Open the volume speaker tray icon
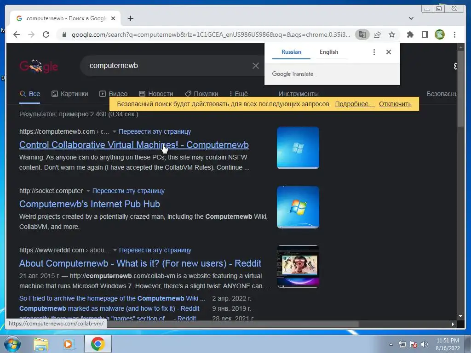This screenshot has height=353, width=471. point(425,344)
